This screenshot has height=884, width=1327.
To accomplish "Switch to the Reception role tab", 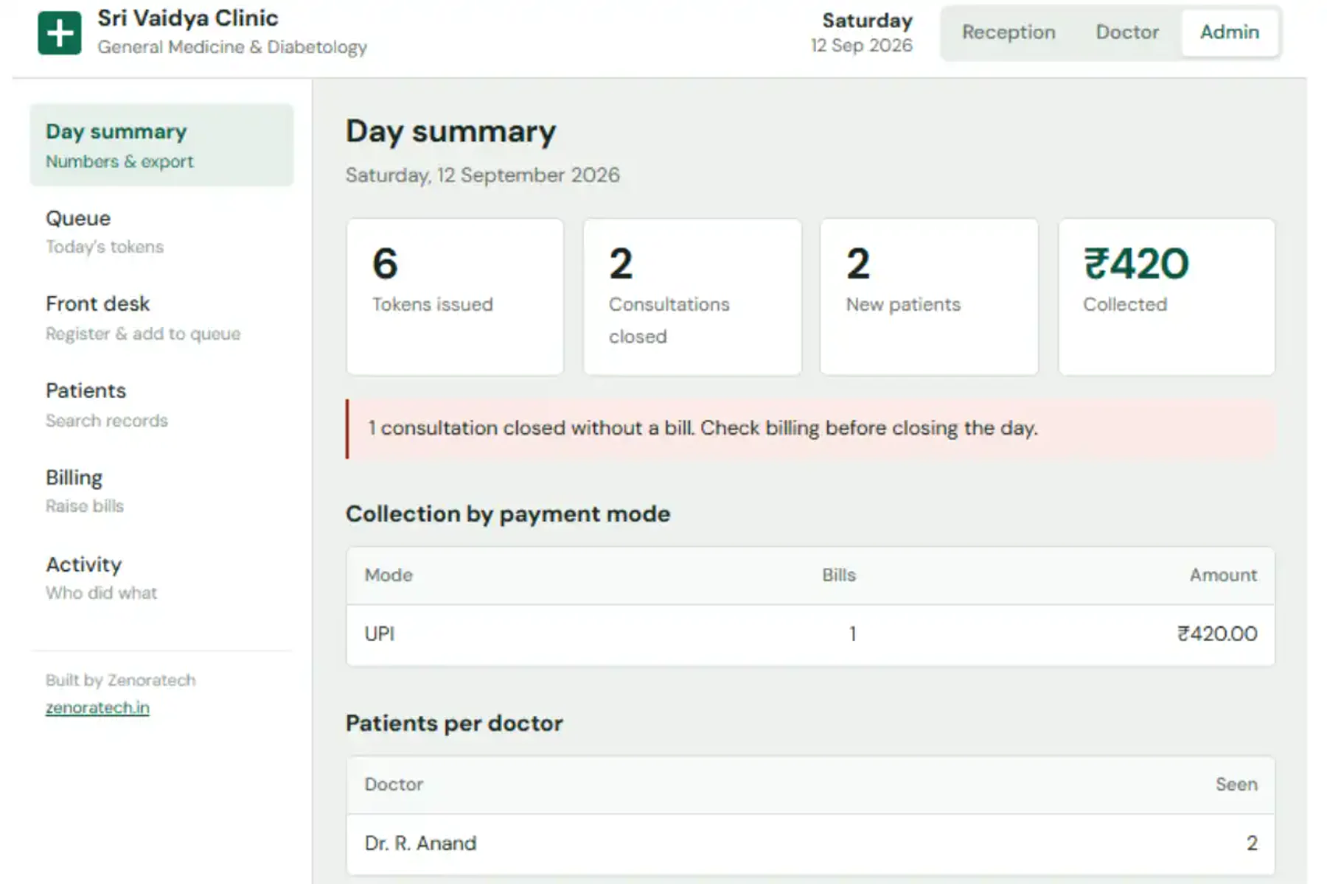I will coord(1009,32).
